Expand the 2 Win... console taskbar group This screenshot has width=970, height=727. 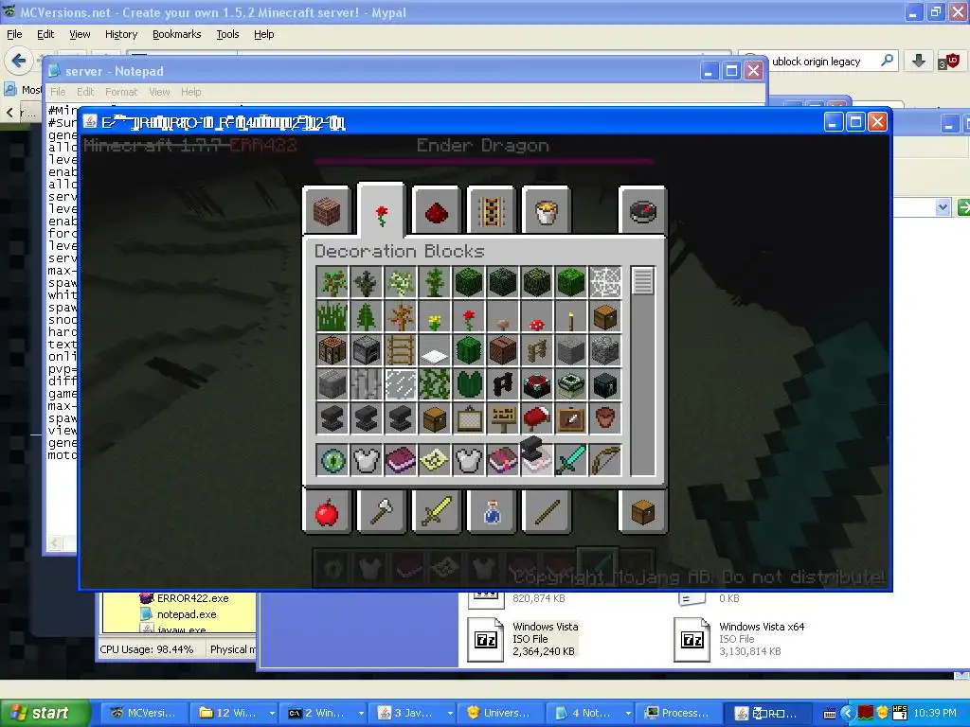(361, 713)
